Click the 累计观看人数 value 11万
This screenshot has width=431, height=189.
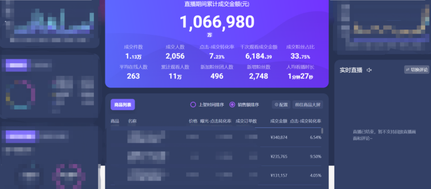click(175, 76)
